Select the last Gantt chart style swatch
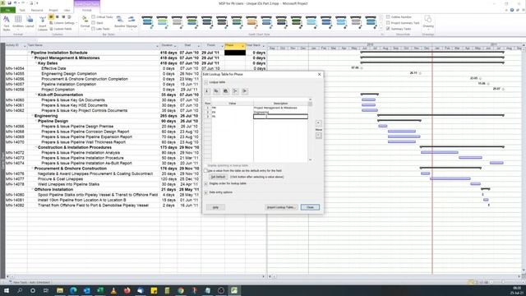Image resolution: width=526 pixels, height=296 pixels. click(x=371, y=22)
